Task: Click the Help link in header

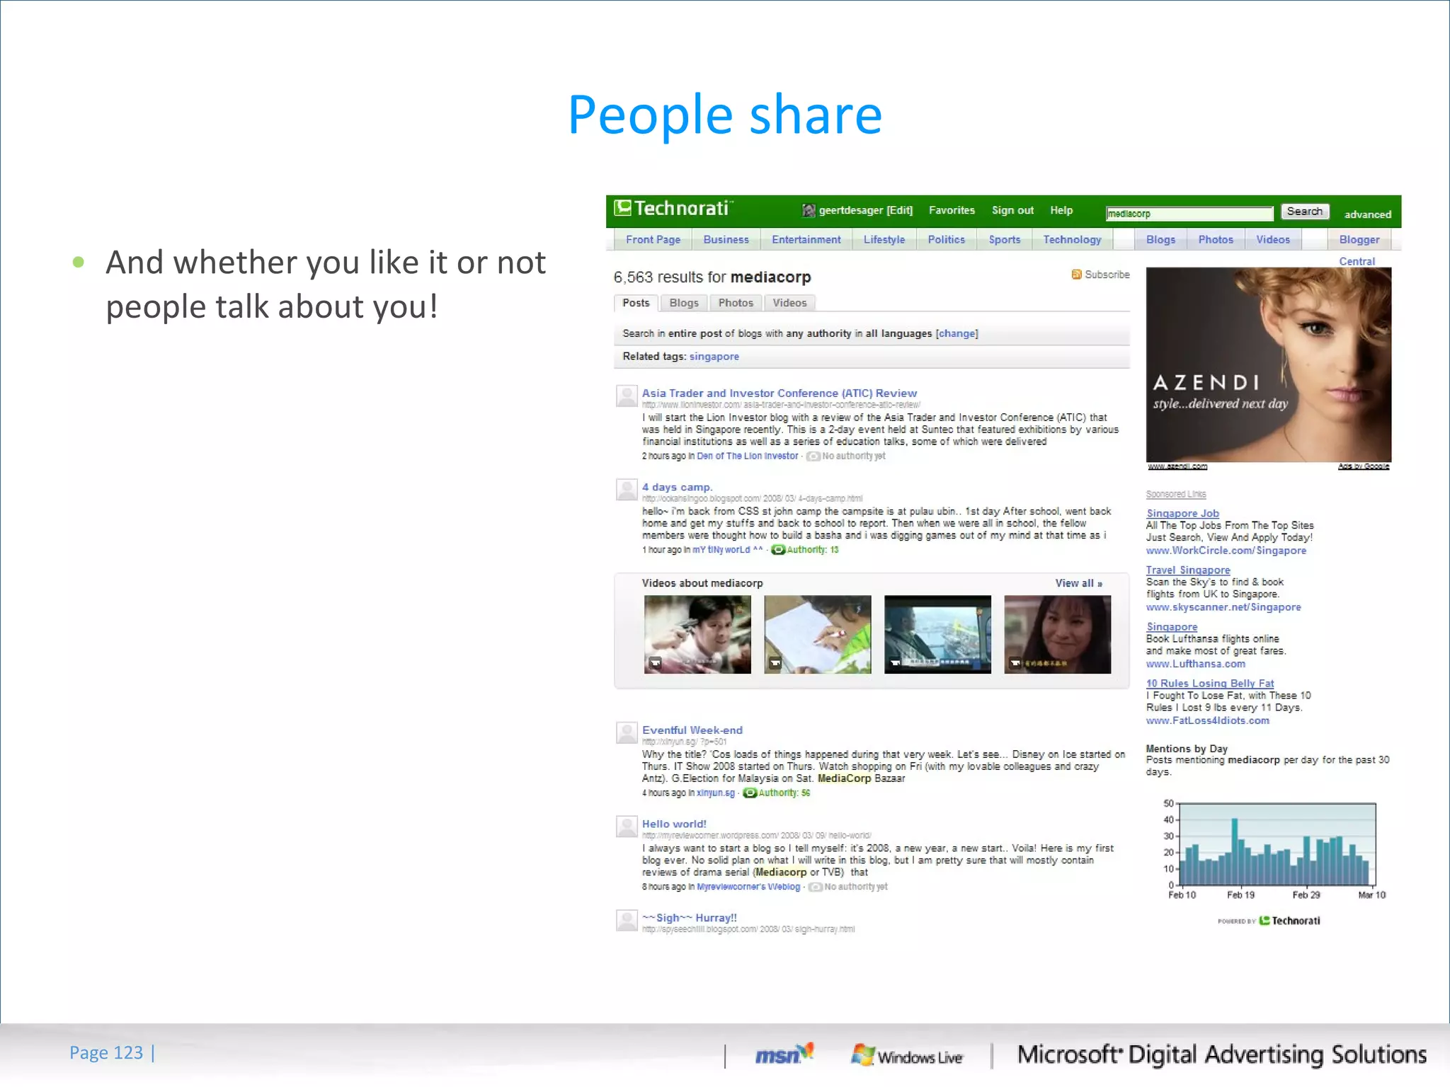Action: pyautogui.click(x=1061, y=210)
